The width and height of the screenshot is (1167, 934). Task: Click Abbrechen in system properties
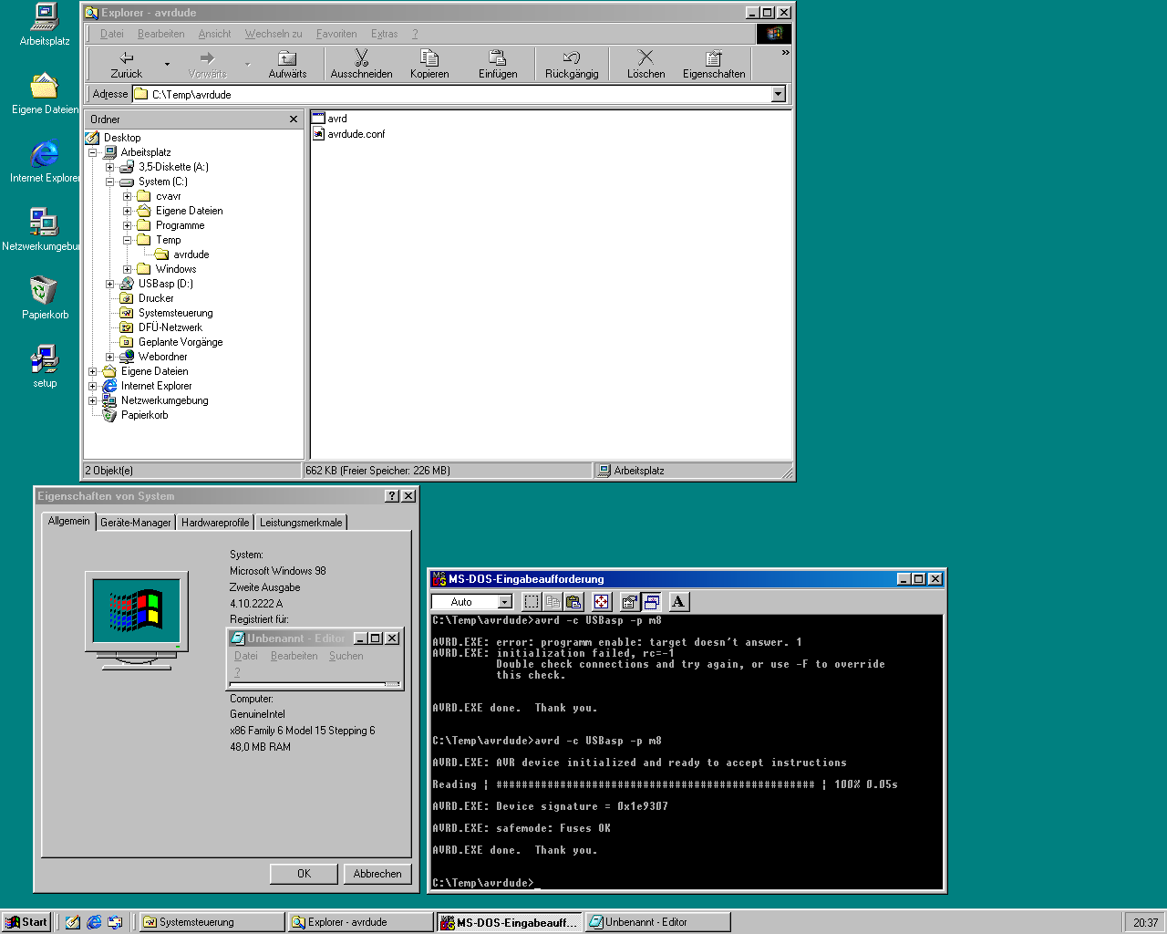(377, 874)
